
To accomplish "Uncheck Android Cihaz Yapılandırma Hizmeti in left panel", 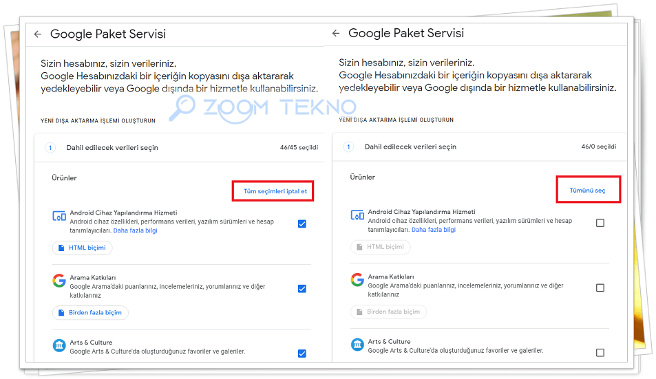I will coord(302,224).
